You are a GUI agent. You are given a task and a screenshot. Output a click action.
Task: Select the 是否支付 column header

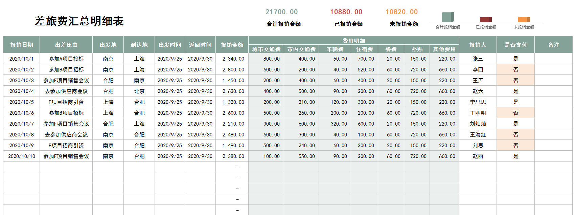pos(515,45)
